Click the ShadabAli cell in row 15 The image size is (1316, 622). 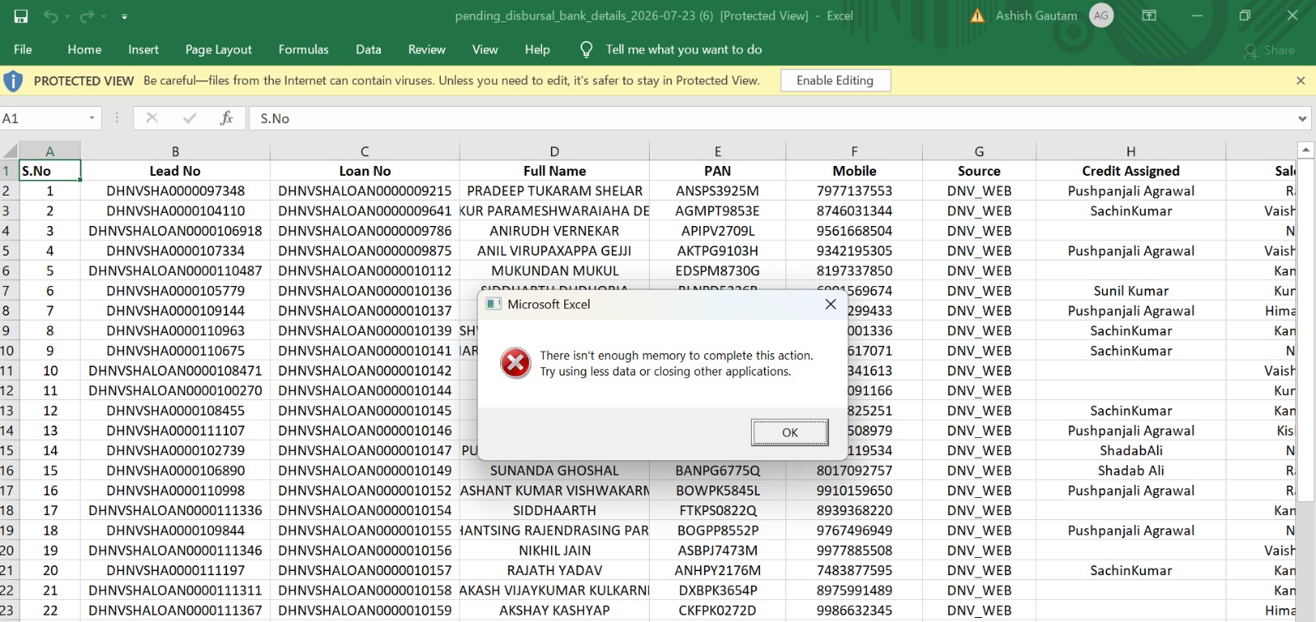(1131, 450)
